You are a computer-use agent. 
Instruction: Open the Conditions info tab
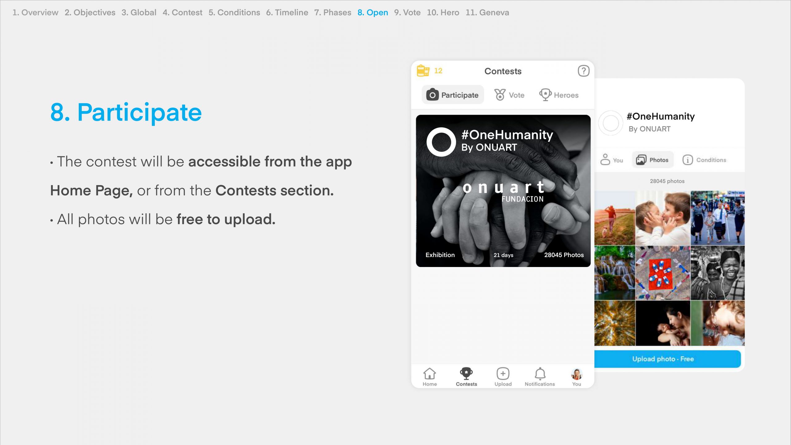coord(704,160)
